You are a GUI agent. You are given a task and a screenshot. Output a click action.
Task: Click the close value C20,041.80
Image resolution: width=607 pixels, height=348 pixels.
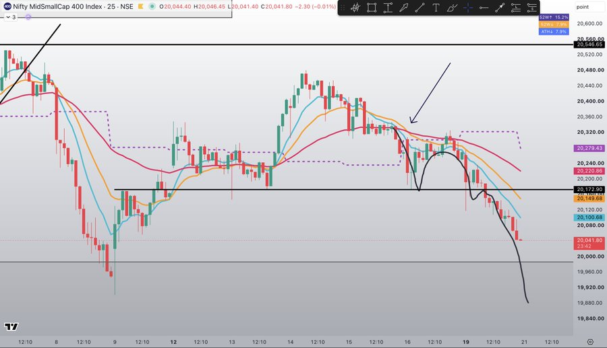pyautogui.click(x=277, y=7)
